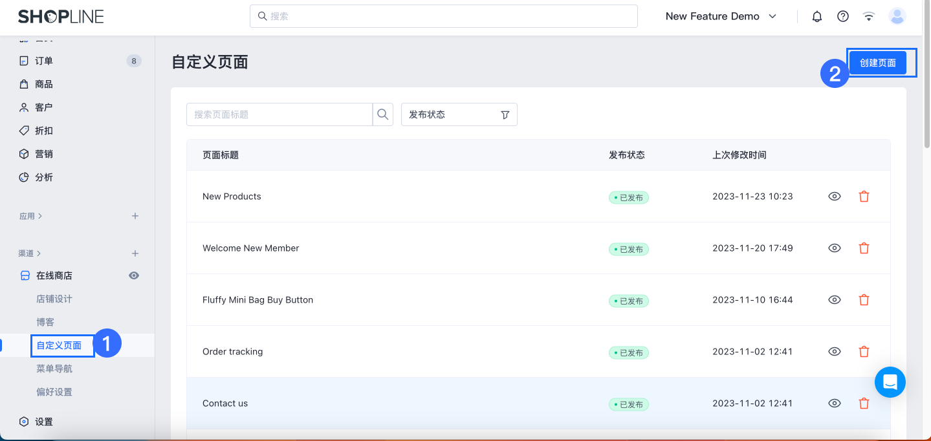Expand the 渠道 (Channels) section
Viewport: 931px width, 441px height.
[30, 253]
